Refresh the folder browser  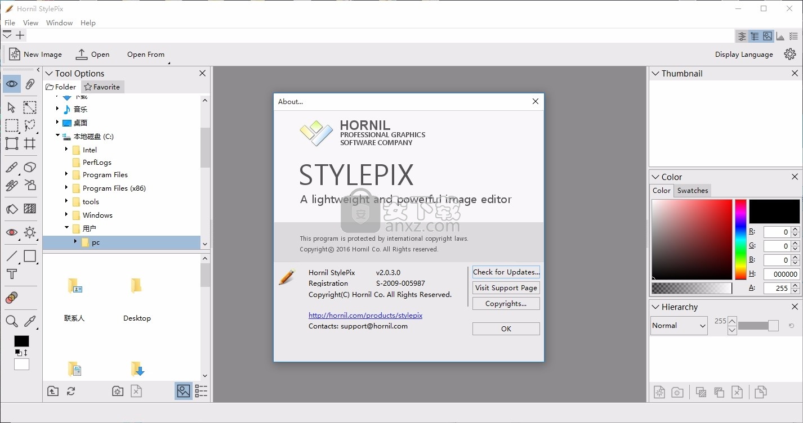pos(71,391)
